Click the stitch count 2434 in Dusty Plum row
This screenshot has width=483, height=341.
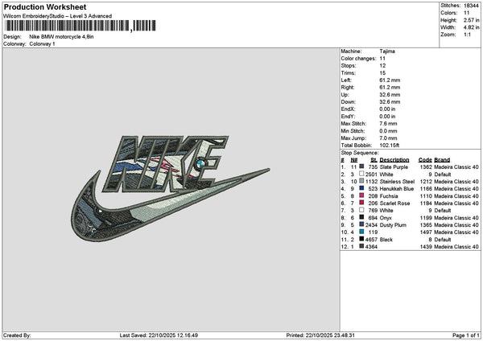click(x=371, y=225)
